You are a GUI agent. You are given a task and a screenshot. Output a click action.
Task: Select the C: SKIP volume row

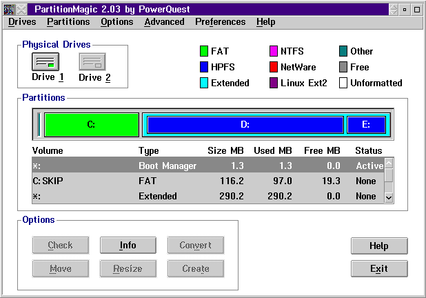click(208, 181)
